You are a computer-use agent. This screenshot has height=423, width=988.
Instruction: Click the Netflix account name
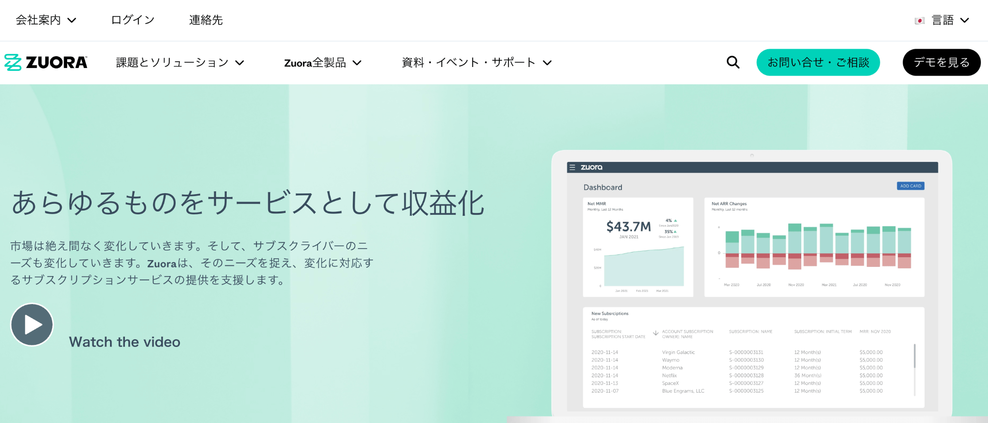tap(669, 375)
